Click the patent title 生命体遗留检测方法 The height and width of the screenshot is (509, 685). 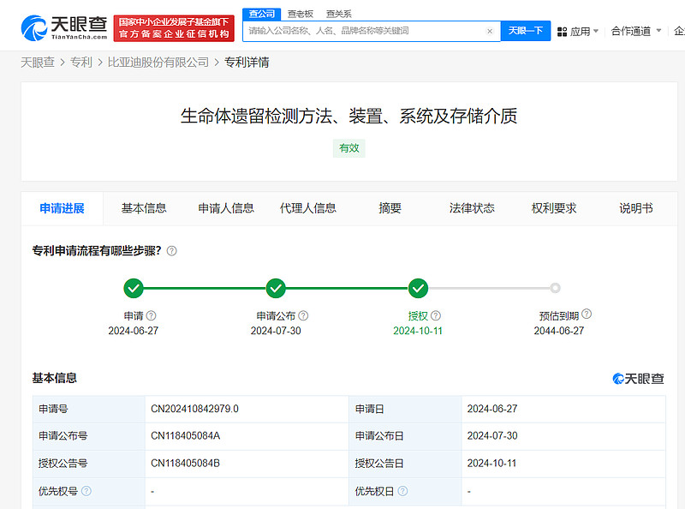348,117
